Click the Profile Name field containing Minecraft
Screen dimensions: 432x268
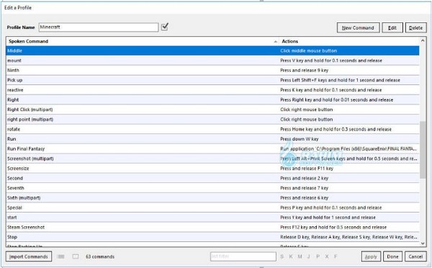tap(99, 27)
